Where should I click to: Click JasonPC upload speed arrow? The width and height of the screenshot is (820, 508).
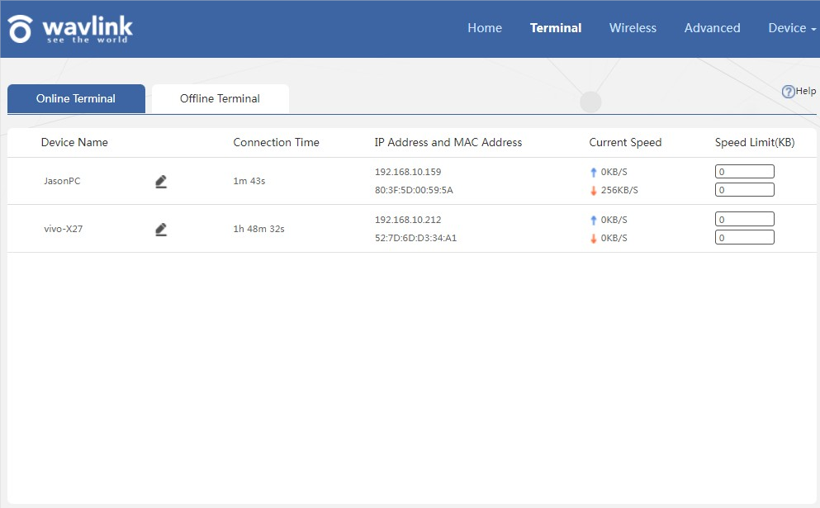coord(594,172)
